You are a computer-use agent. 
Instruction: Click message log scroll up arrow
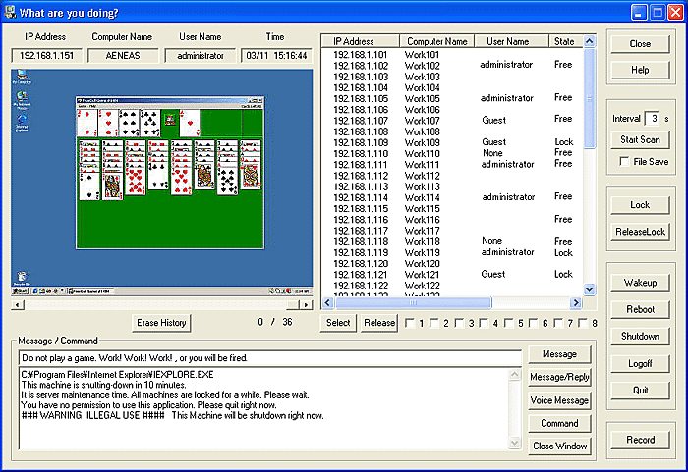(x=514, y=375)
